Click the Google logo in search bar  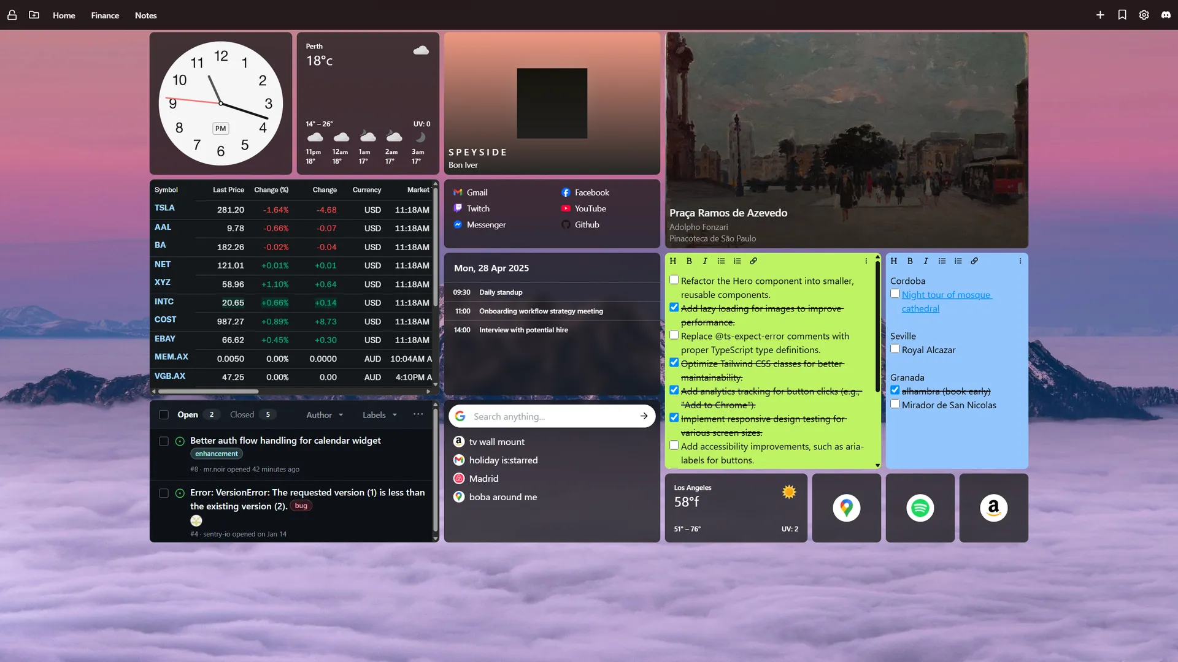coord(460,416)
